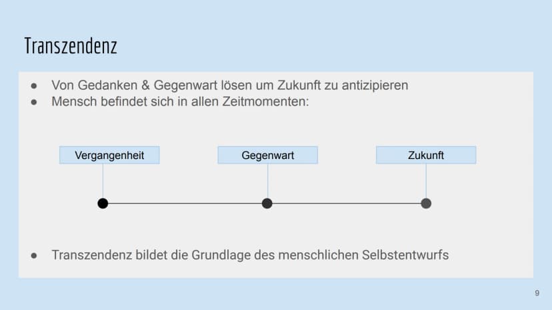Click the connector line below Vergangenheit box
This screenshot has width=552, height=310.
pyautogui.click(x=103, y=181)
